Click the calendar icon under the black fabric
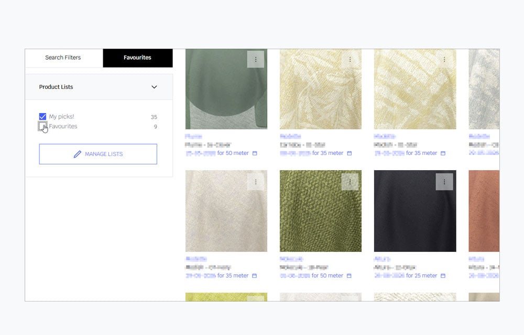The image size is (524, 335). (443, 276)
